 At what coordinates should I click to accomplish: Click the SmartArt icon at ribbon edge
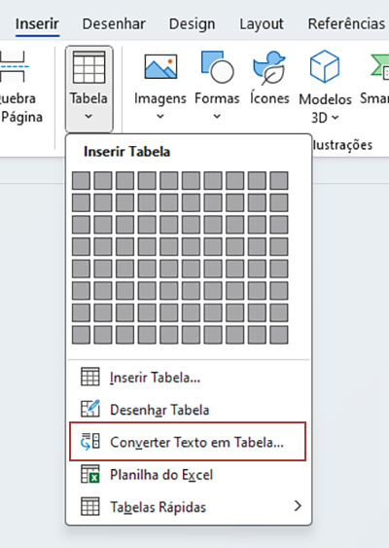pos(380,68)
